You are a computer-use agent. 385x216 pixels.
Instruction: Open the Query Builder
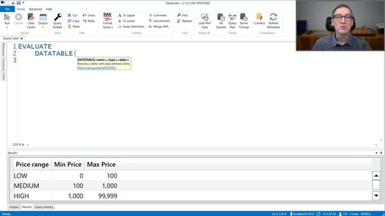pyautogui.click(x=58, y=21)
